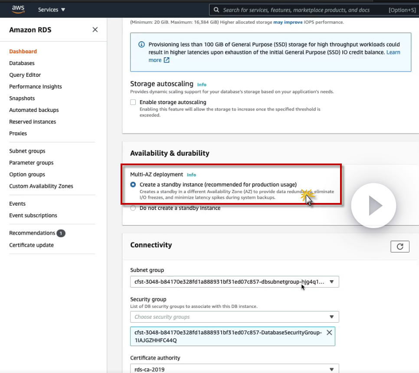Image resolution: width=419 pixels, height=373 pixels.
Task: Open Events page
Action: (17, 203)
